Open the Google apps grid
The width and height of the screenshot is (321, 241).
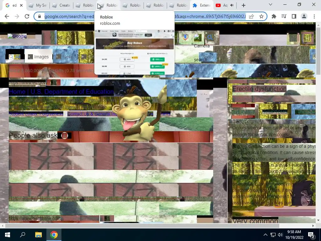click(x=308, y=38)
